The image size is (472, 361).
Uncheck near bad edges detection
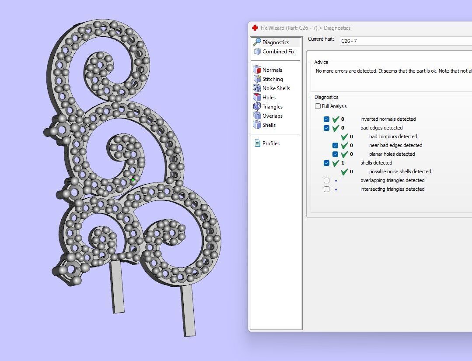tap(335, 145)
